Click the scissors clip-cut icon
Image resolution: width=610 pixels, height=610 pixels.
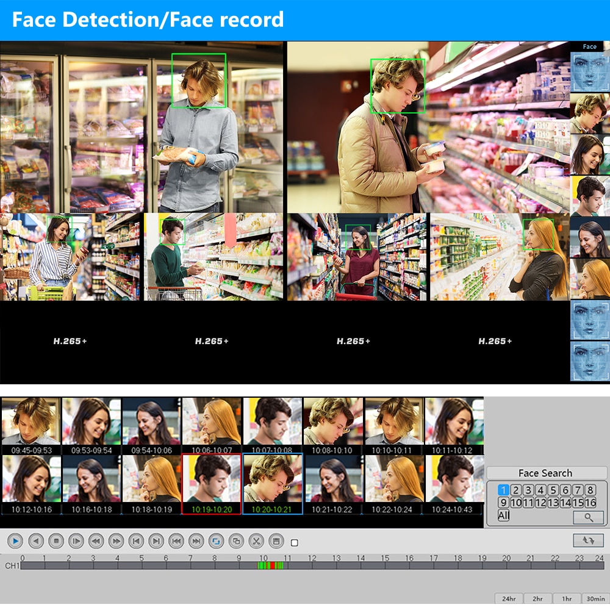[256, 540]
